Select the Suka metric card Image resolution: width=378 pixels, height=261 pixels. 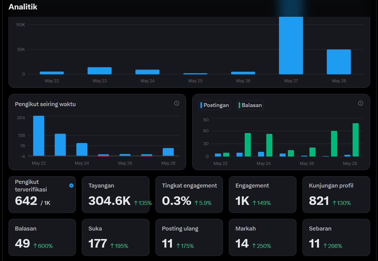pos(116,237)
